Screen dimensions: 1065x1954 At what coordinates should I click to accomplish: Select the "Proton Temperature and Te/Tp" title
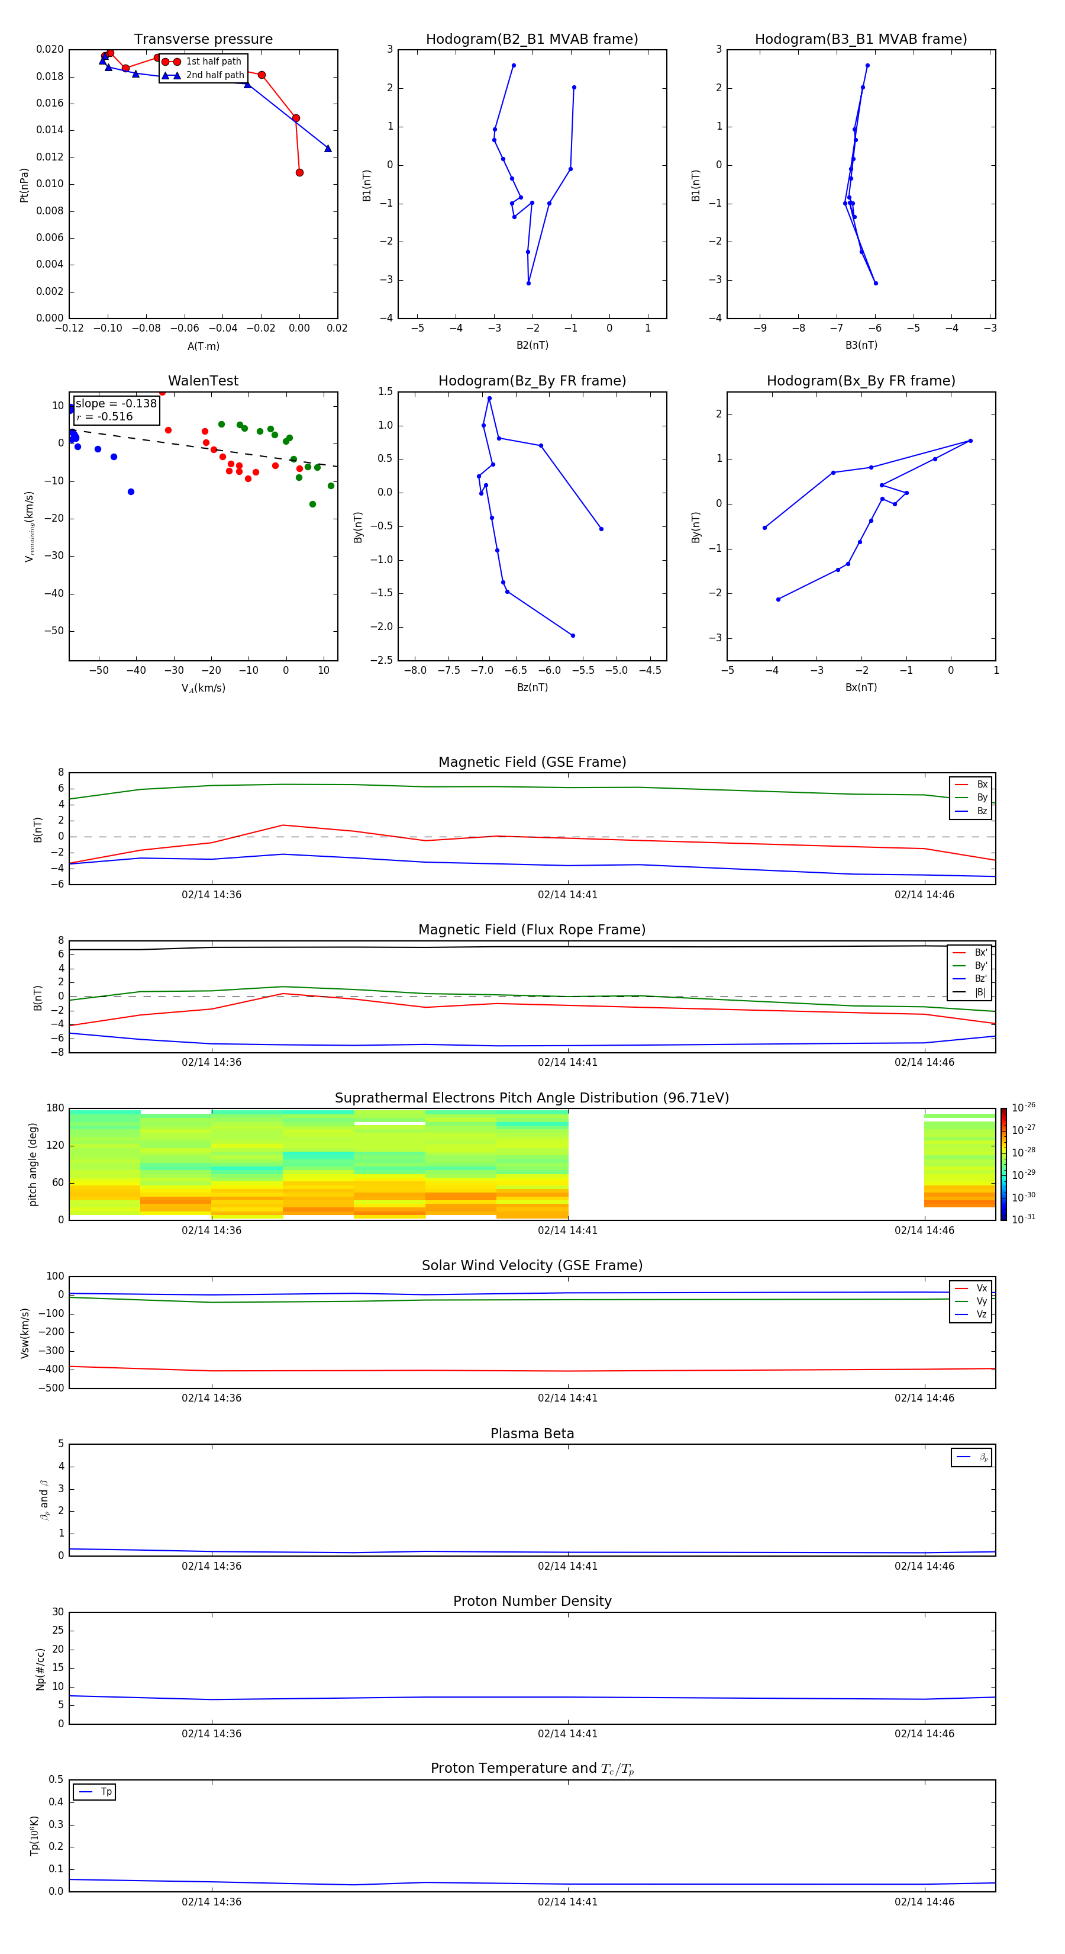click(532, 1769)
